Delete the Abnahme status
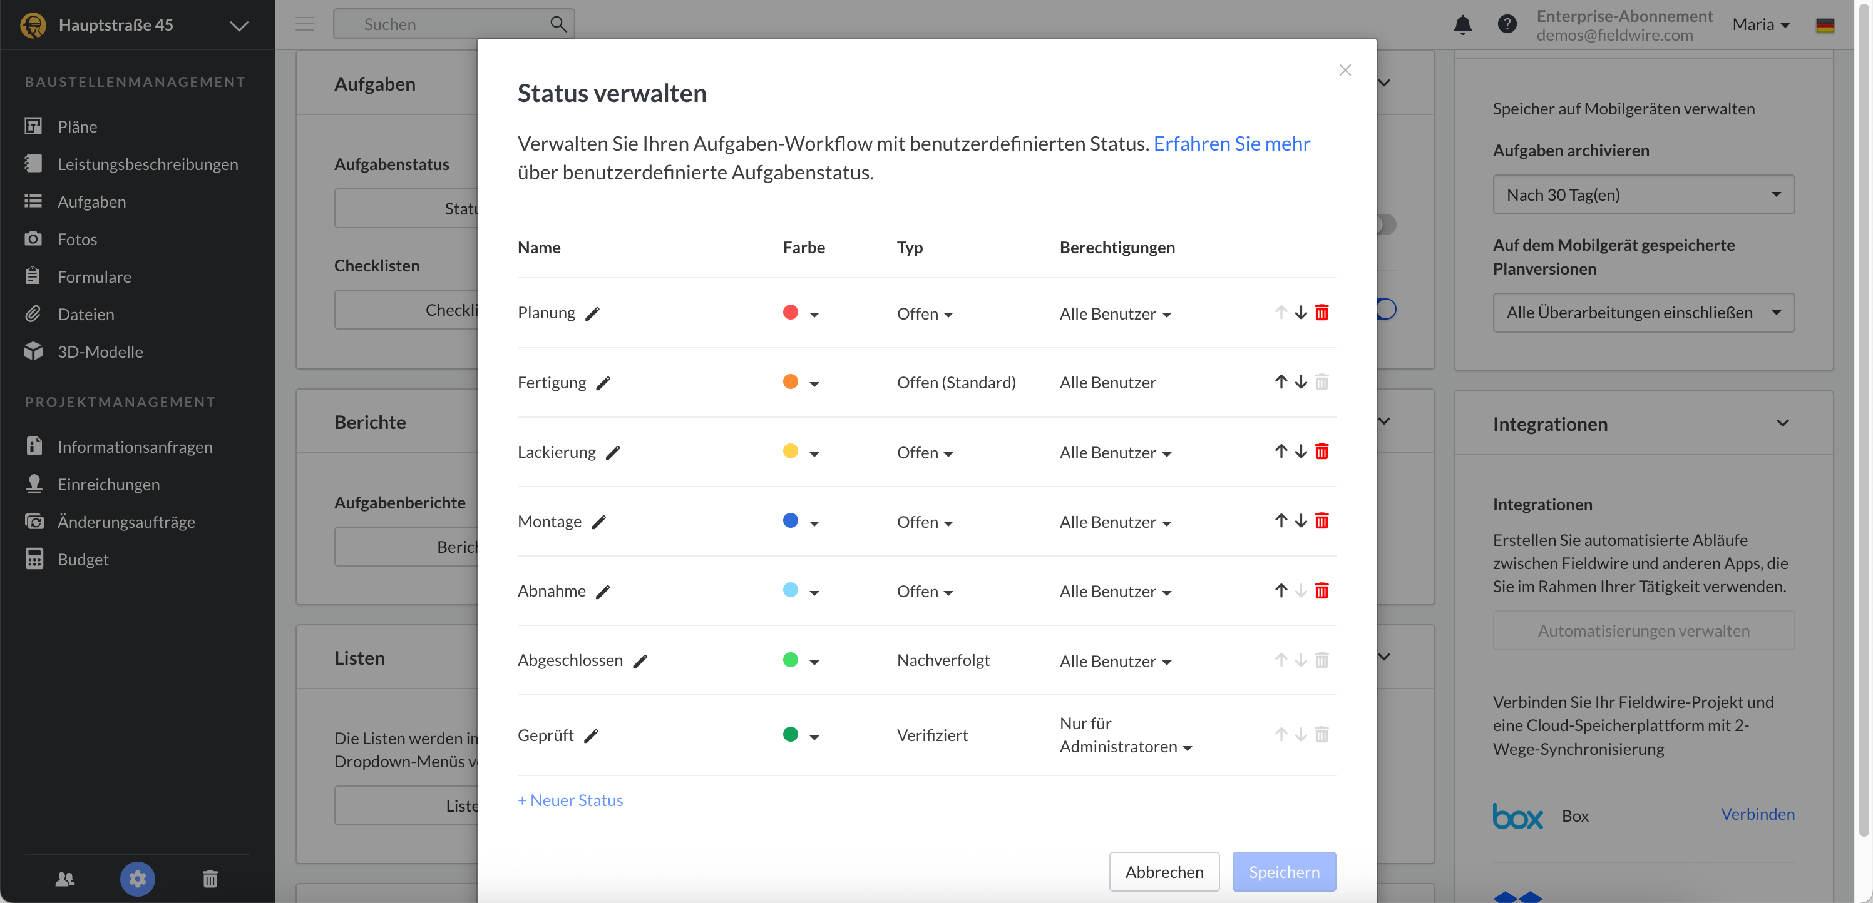This screenshot has height=903, width=1873. coord(1321,590)
